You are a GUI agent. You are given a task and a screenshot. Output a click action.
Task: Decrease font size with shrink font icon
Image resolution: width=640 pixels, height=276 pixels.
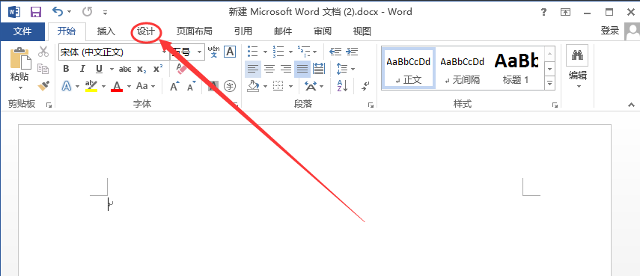(192, 86)
